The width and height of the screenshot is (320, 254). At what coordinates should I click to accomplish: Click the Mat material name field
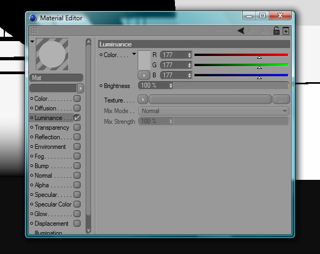point(57,78)
